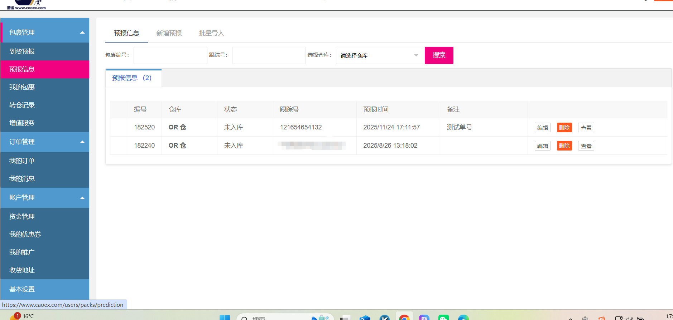The width and height of the screenshot is (673, 320).
Task: Open WeChat from the taskbar
Action: (x=443, y=317)
